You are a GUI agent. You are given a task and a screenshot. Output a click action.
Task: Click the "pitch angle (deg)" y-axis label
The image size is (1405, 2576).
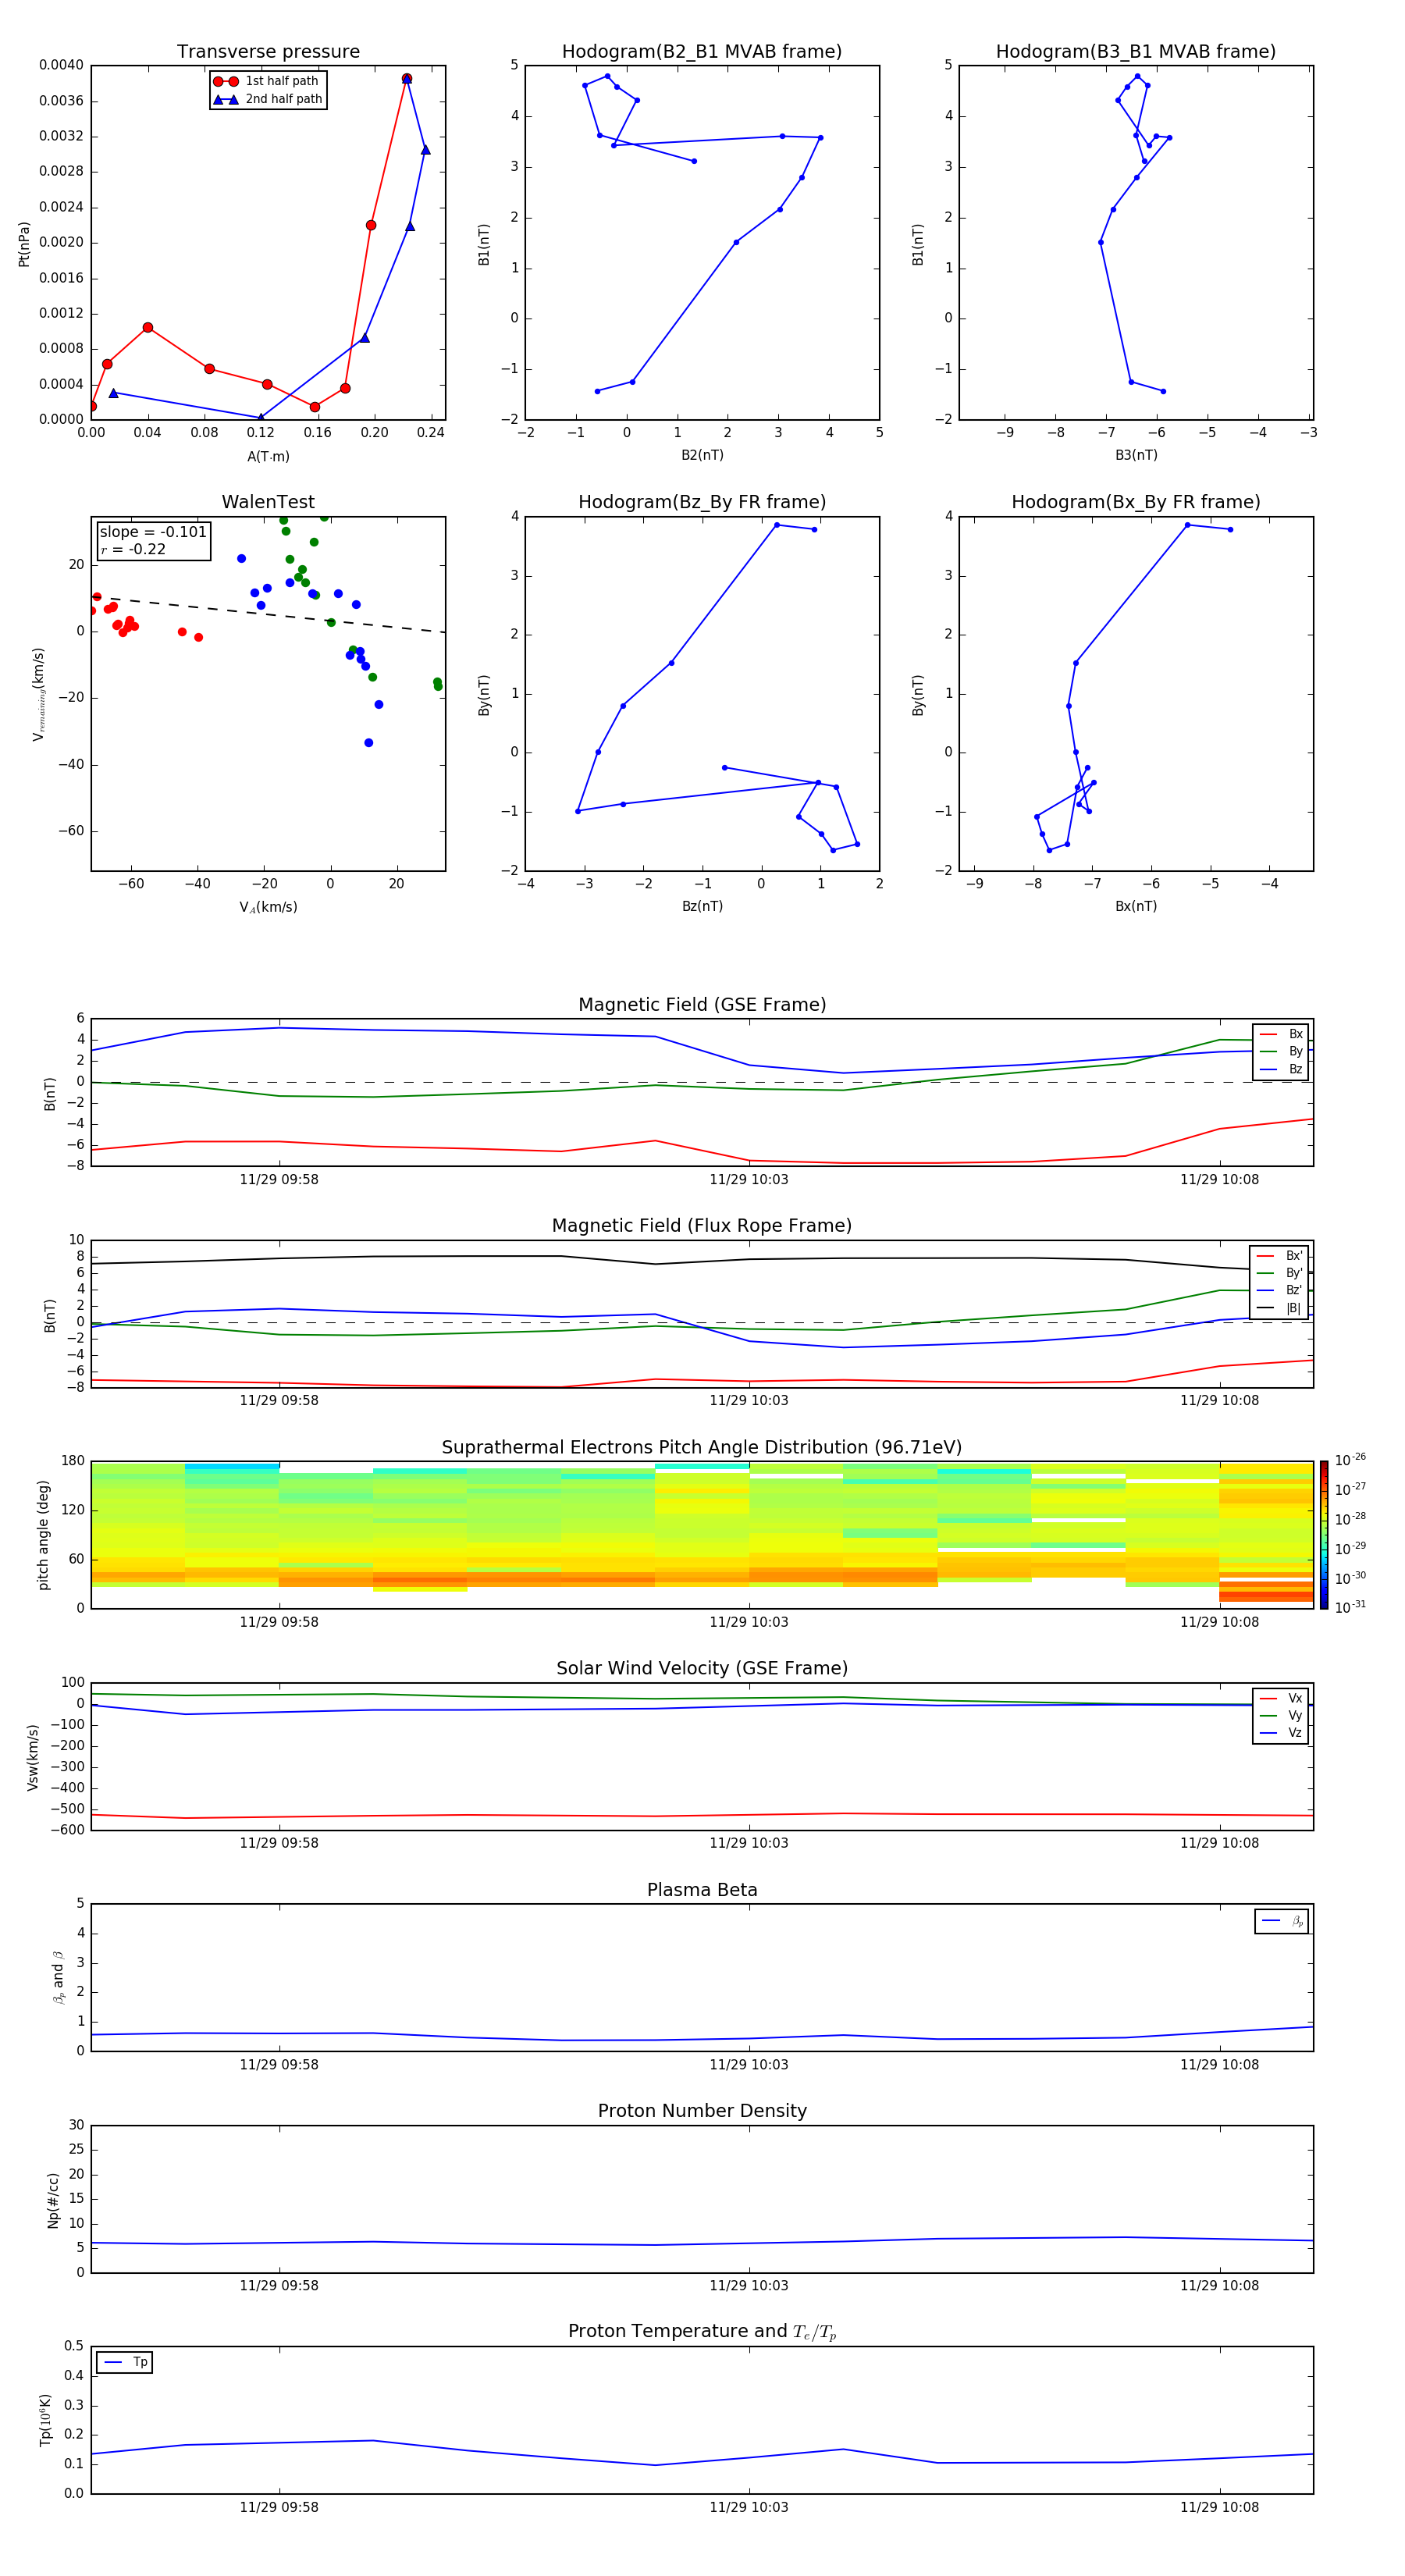43,1535
